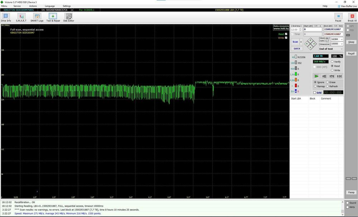Select the Ignore action radio button
Image resolution: width=358 pixels, height=217 pixels.
(315, 82)
